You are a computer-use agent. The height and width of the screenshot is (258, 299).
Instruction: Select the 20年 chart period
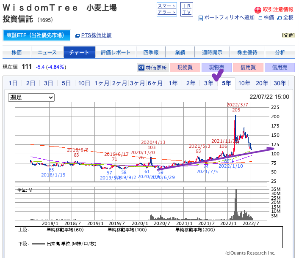(262, 83)
